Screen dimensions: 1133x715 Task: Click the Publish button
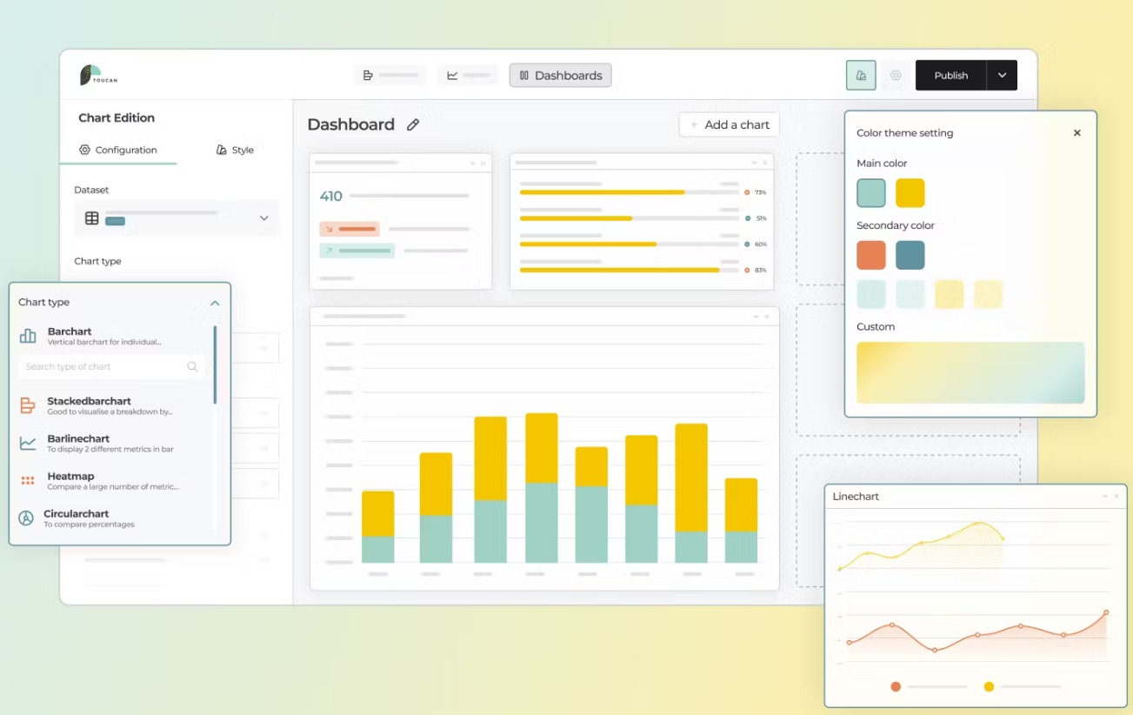[x=950, y=76]
